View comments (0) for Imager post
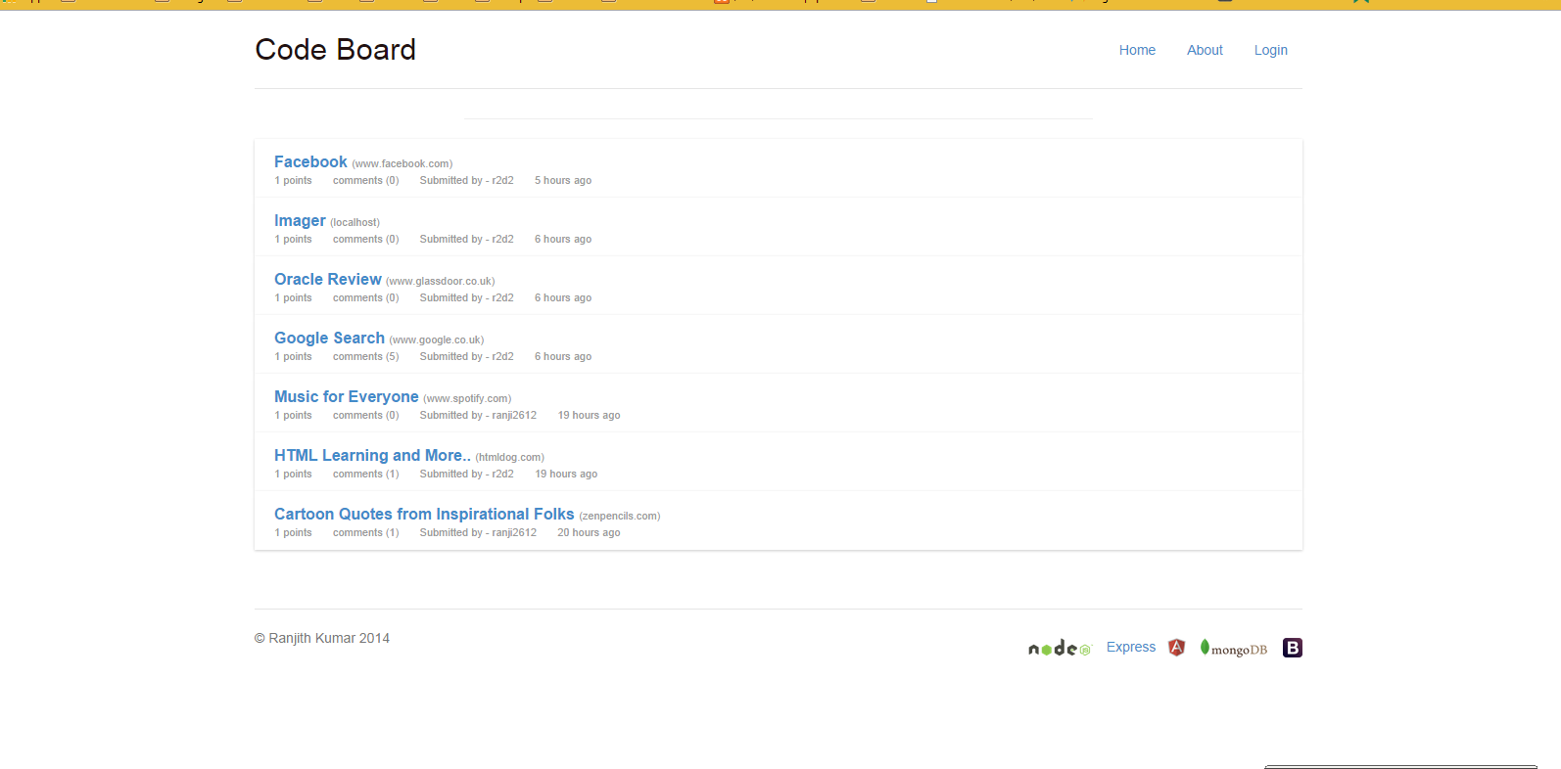 click(366, 239)
